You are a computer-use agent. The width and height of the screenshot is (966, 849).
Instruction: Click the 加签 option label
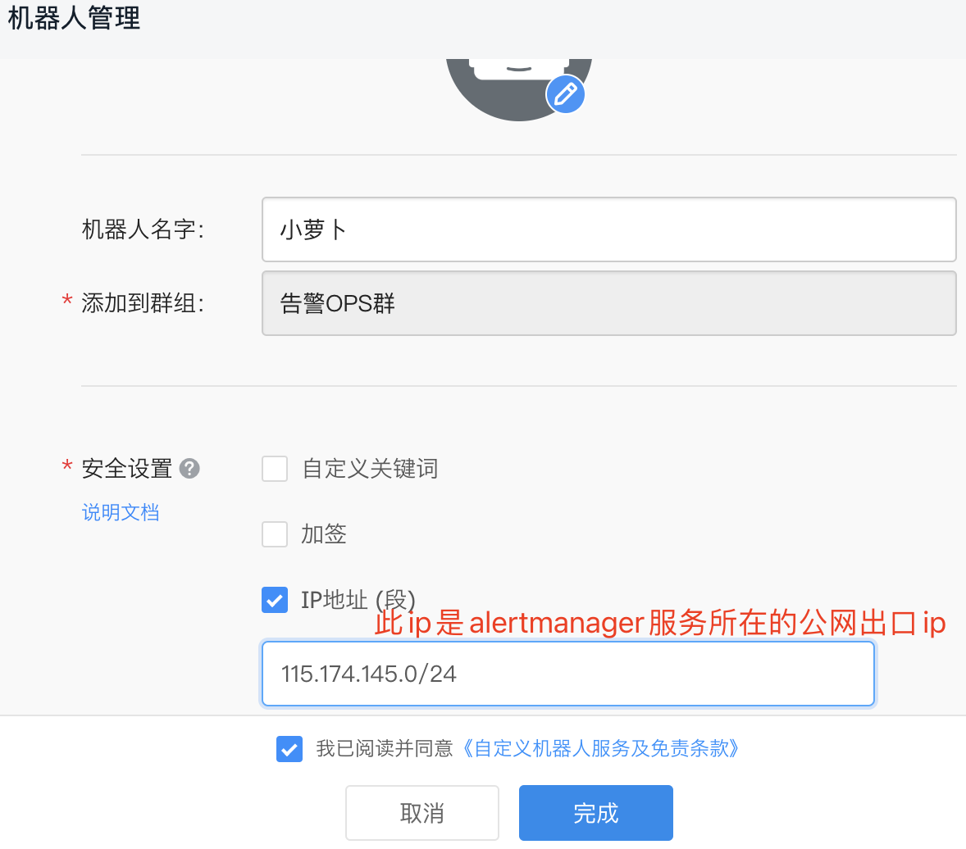[x=324, y=534]
